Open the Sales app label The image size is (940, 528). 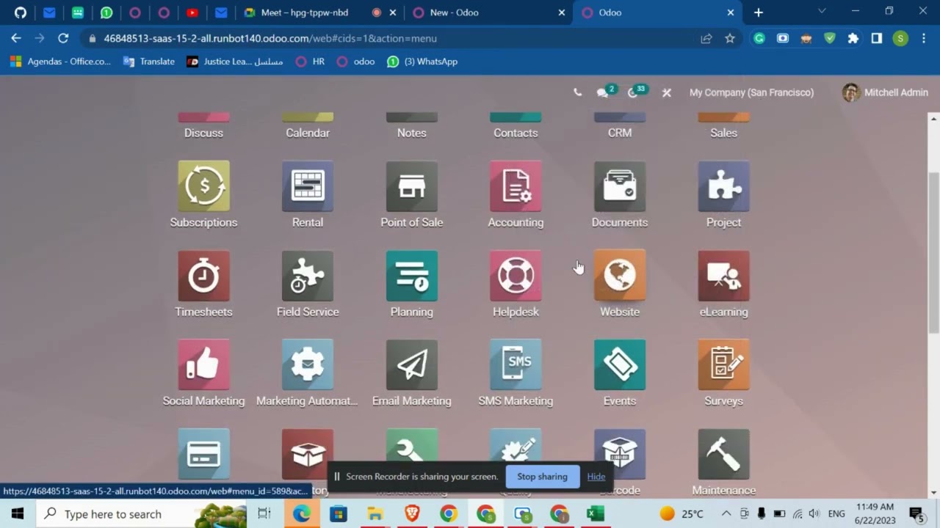click(723, 133)
